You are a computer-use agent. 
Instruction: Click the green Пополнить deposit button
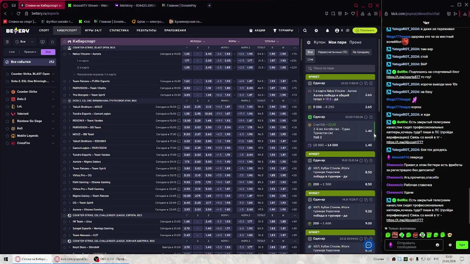pos(365,30)
